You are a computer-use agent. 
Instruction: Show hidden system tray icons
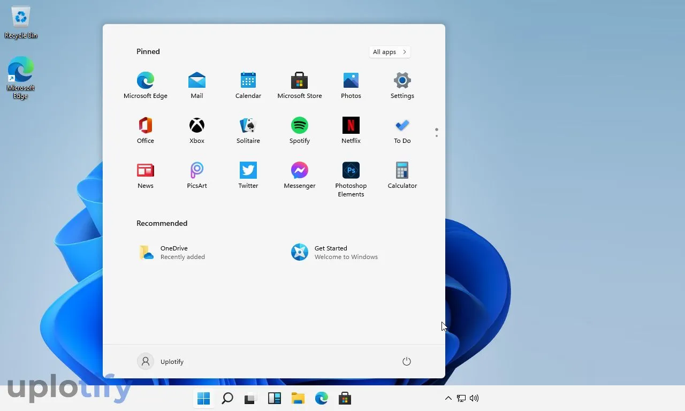pos(448,398)
